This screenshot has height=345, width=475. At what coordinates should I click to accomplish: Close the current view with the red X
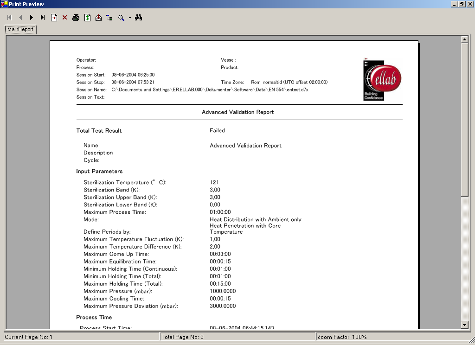64,18
